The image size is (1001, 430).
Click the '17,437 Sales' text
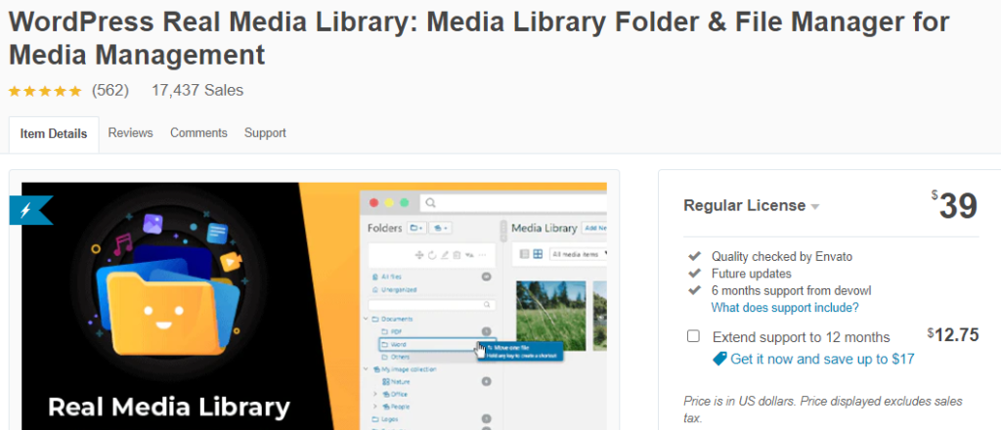197,91
